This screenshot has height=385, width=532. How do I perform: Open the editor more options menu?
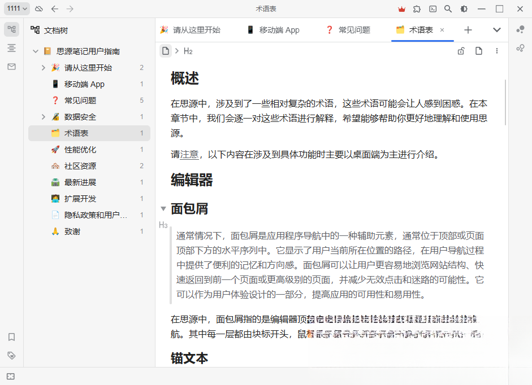click(x=497, y=51)
